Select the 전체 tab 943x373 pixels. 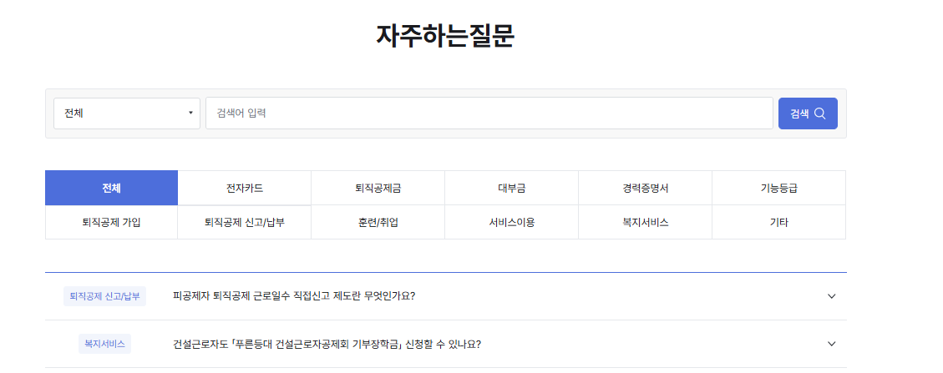coord(111,188)
